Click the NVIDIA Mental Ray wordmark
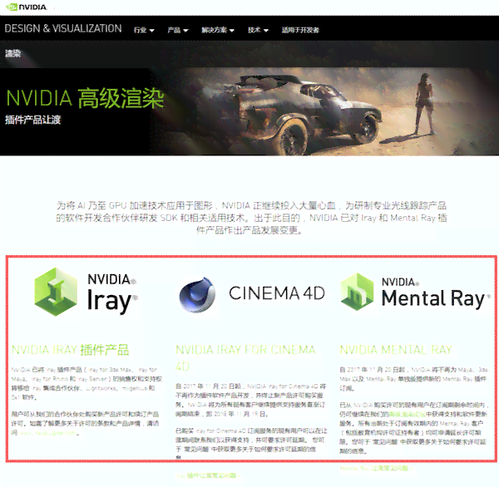The width and height of the screenshot is (499, 487). pyautogui.click(x=436, y=293)
